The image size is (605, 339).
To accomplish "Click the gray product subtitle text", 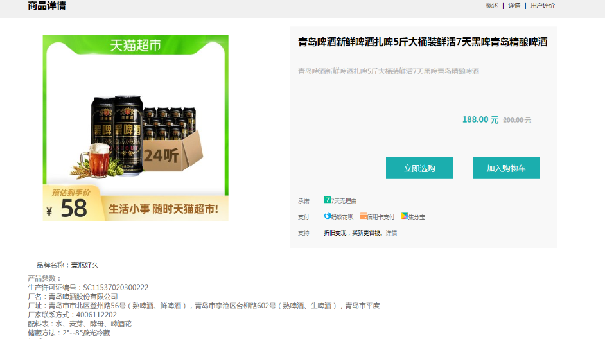I will click(389, 71).
